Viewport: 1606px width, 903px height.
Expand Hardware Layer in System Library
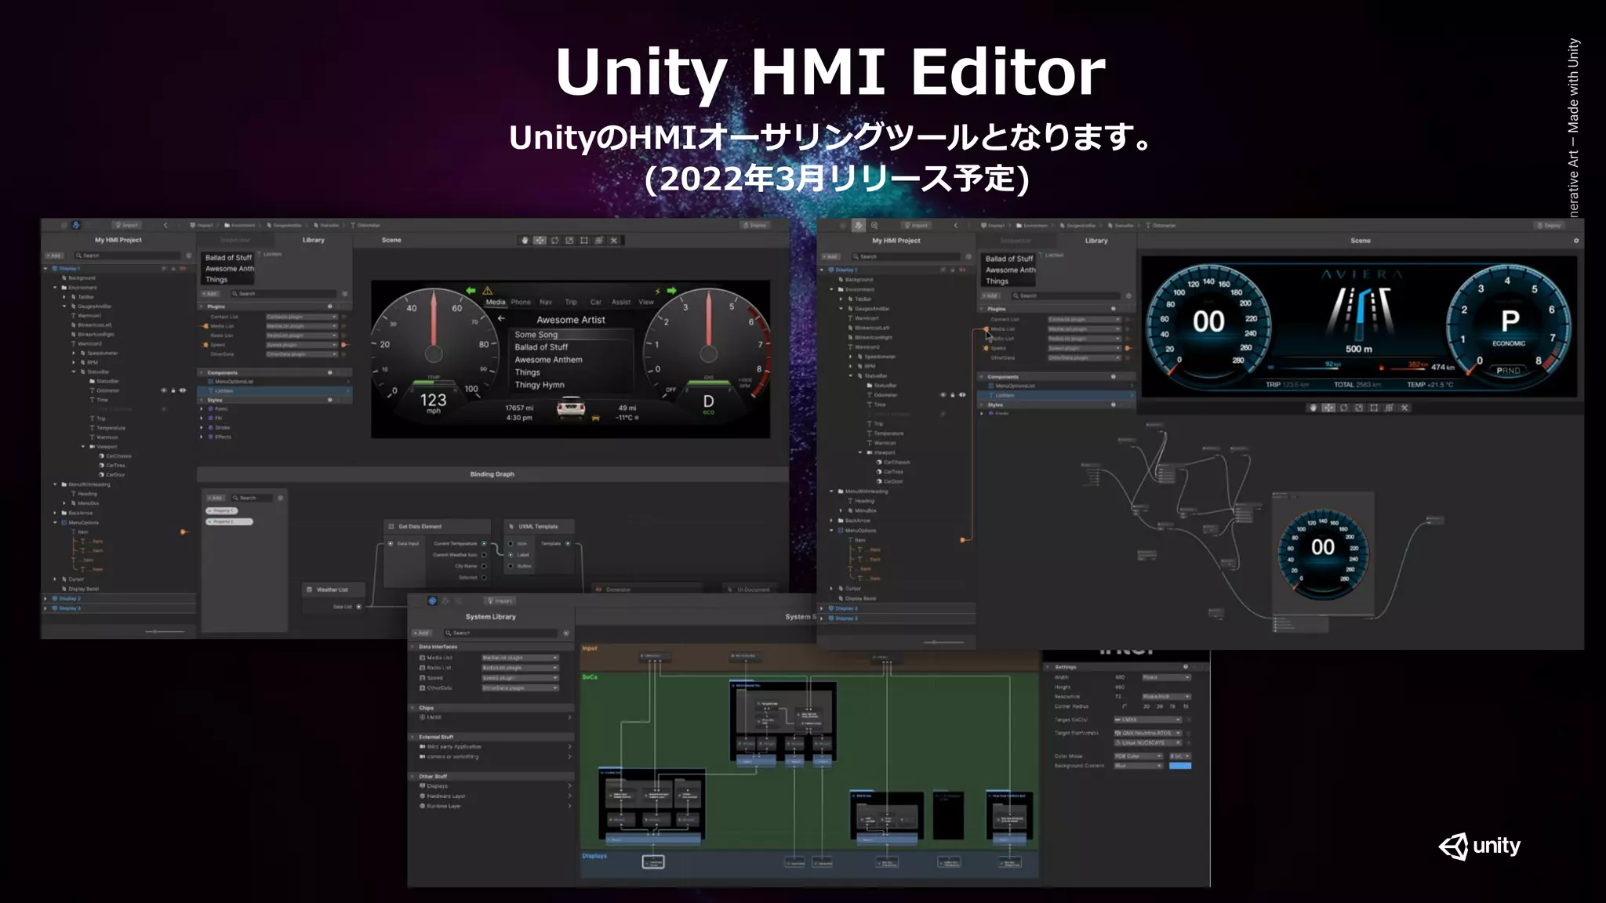click(569, 796)
